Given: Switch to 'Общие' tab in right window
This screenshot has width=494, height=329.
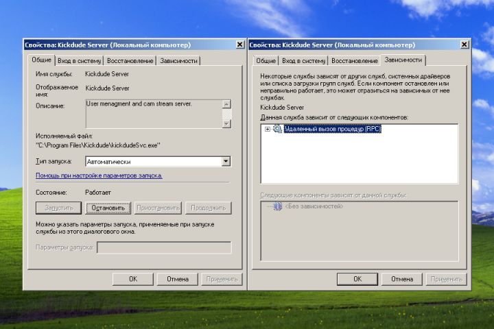Looking at the screenshot, I should click(x=266, y=61).
